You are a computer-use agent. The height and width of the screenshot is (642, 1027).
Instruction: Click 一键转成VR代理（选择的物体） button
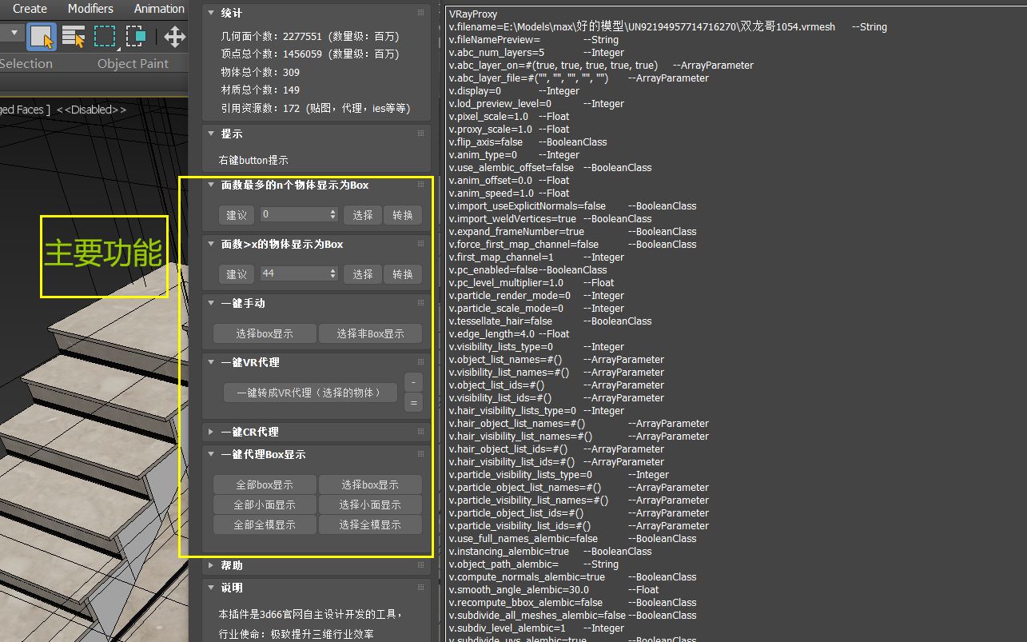pyautogui.click(x=310, y=393)
